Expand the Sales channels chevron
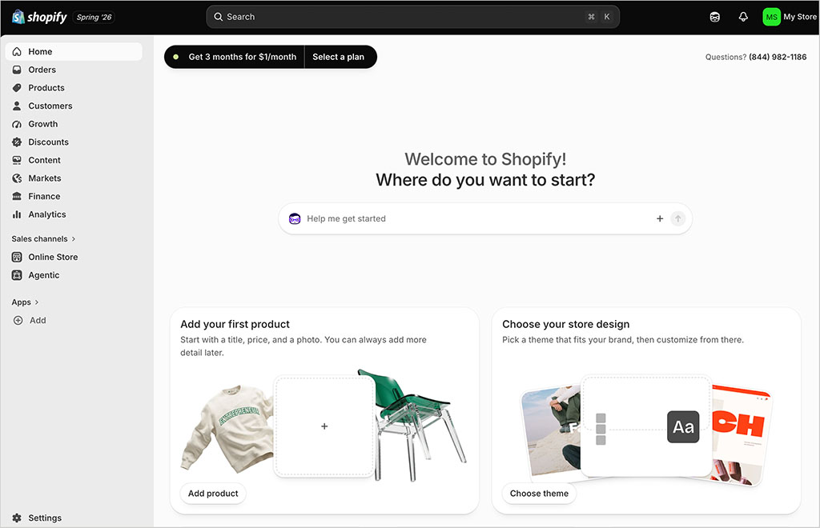Image resolution: width=820 pixels, height=528 pixels. pyautogui.click(x=74, y=239)
